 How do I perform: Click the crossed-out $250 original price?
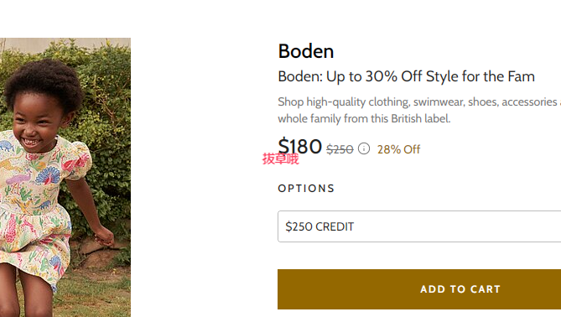(x=340, y=149)
